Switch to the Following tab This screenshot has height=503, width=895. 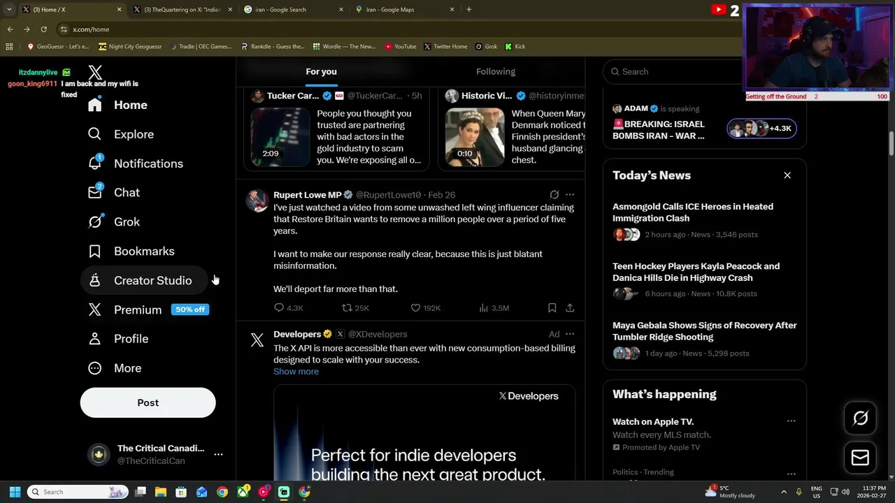tap(496, 71)
